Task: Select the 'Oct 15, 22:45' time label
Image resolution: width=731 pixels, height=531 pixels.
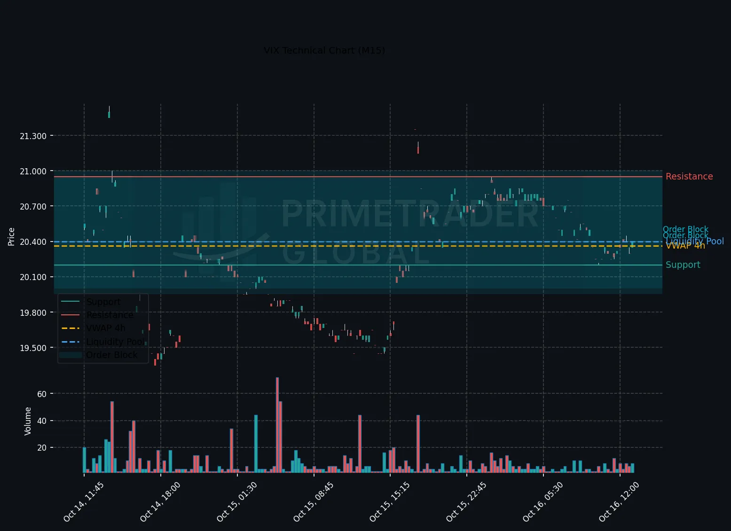Action: pyautogui.click(x=466, y=501)
